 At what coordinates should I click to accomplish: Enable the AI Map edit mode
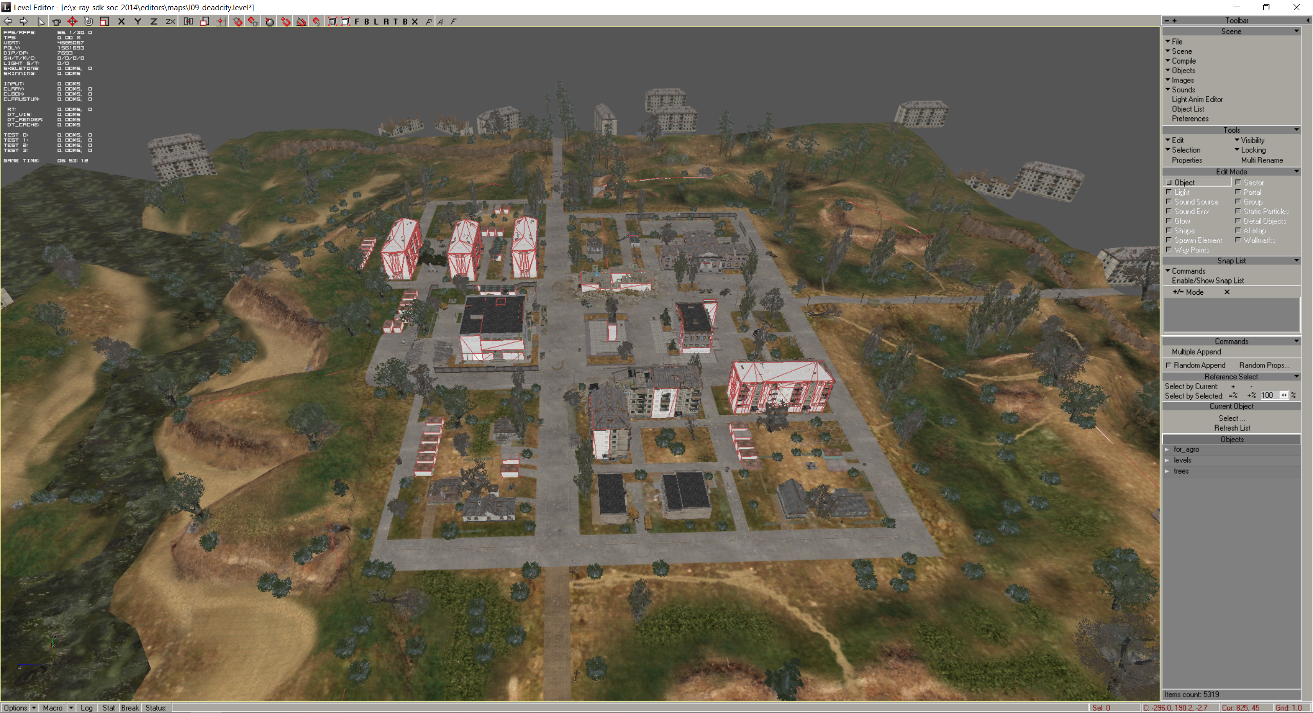pos(1250,231)
